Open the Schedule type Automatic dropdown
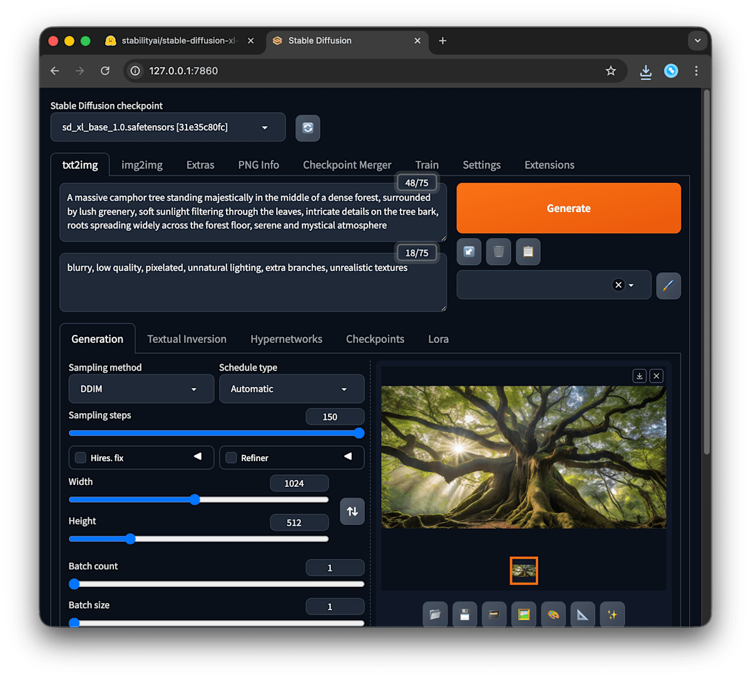 coord(292,389)
